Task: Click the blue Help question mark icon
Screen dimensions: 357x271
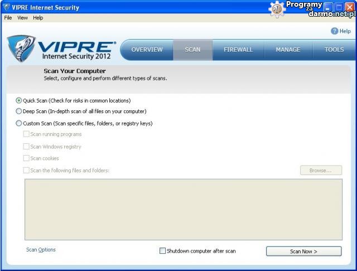Action: (x=335, y=31)
